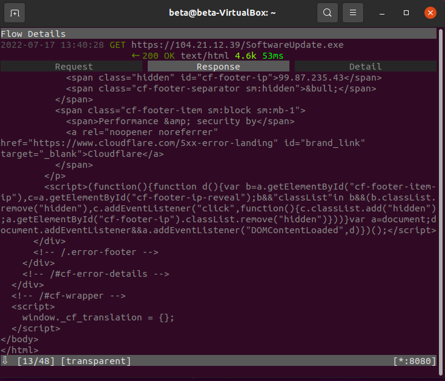Click the closing </html> tag line
445x381 pixels.
19,350
